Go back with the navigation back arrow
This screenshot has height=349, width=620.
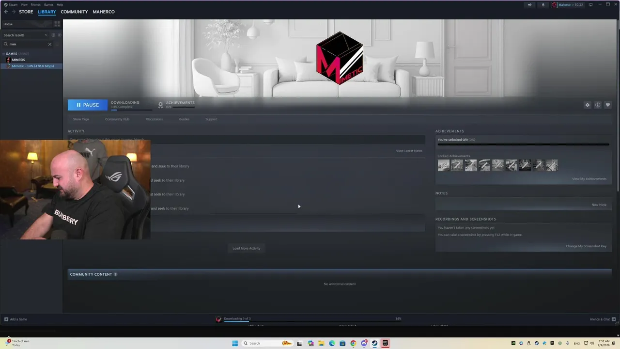pyautogui.click(x=6, y=12)
